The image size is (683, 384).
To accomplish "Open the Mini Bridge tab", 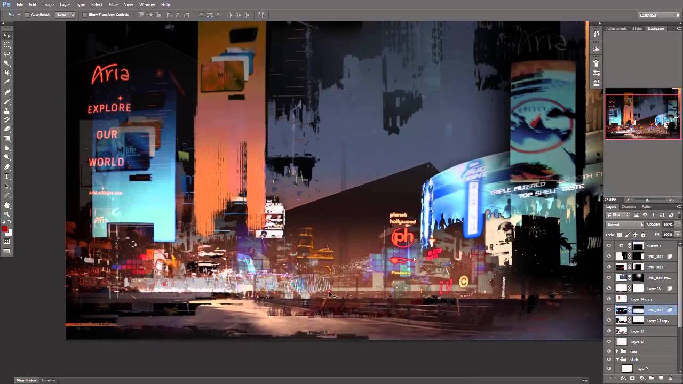I will (26, 380).
